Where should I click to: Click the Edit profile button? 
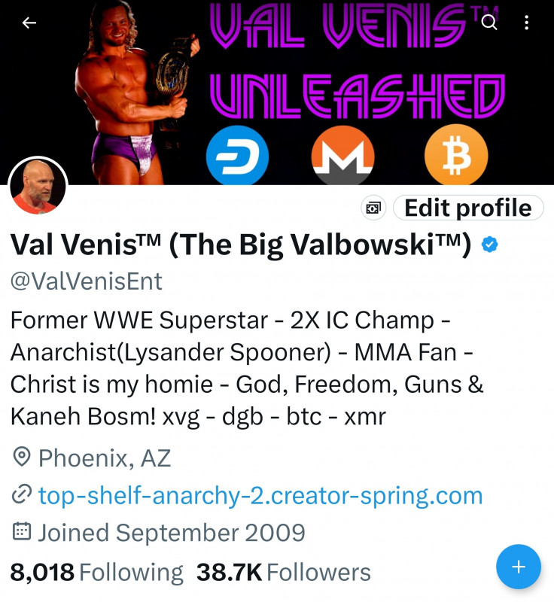tap(468, 208)
